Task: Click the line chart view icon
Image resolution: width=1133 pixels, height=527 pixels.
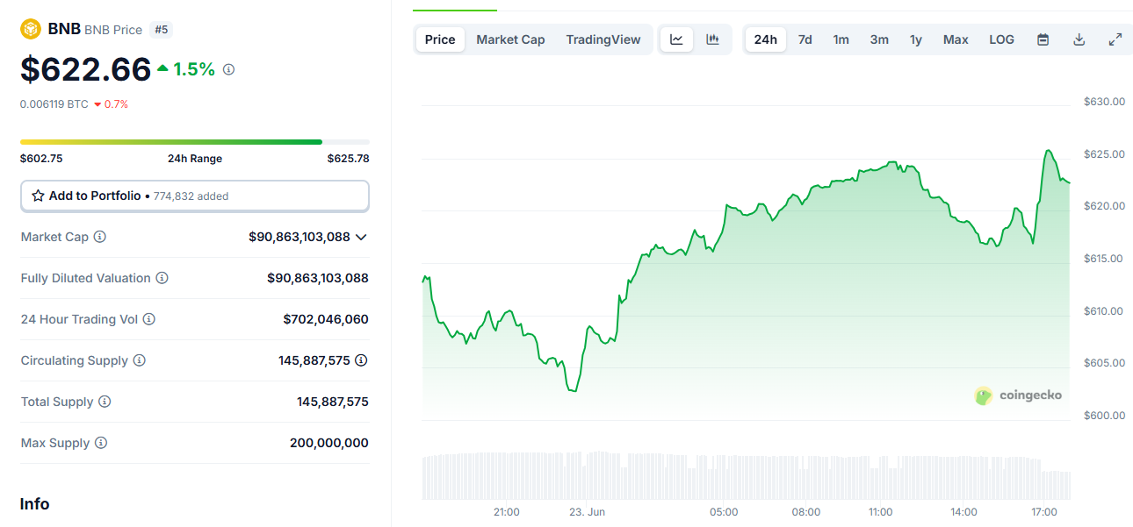Action: tap(676, 39)
